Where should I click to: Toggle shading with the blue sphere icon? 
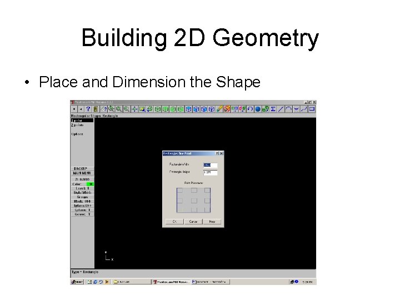(258, 109)
